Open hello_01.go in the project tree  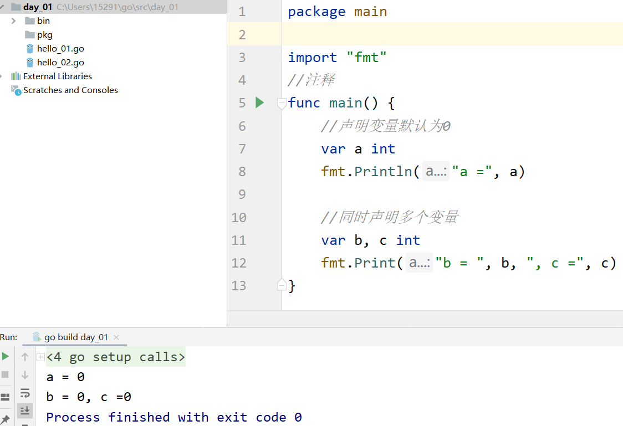point(60,49)
